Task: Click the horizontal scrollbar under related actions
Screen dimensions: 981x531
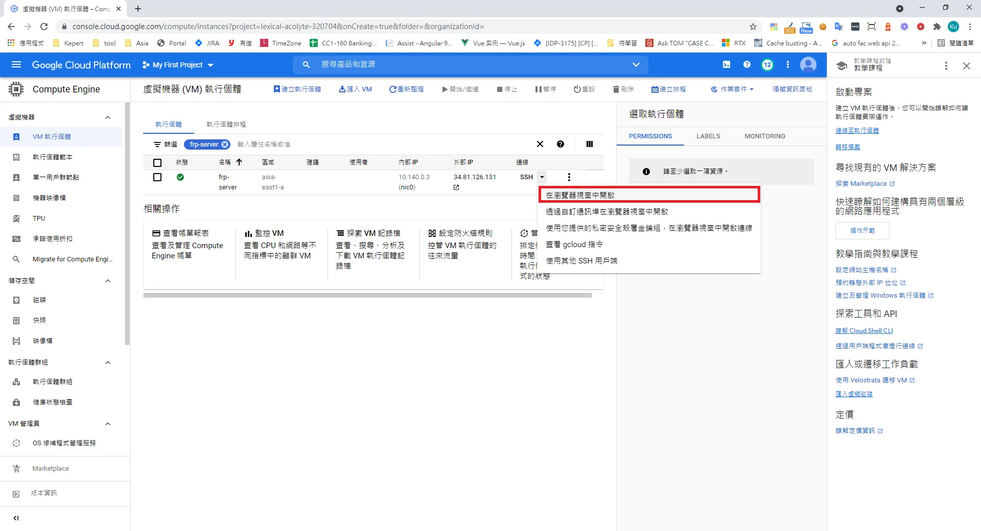Action: tap(367, 296)
